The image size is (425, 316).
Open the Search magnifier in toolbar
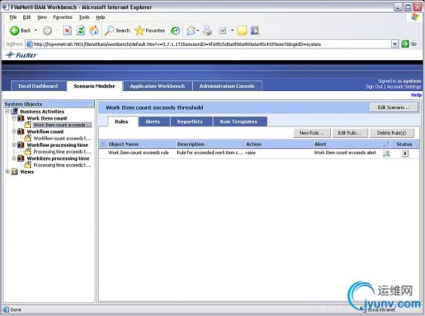point(118,31)
